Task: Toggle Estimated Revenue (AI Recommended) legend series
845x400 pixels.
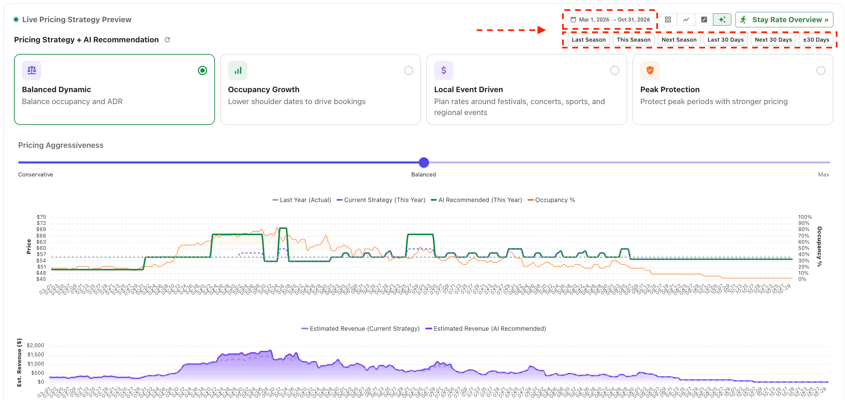Action: click(486, 329)
